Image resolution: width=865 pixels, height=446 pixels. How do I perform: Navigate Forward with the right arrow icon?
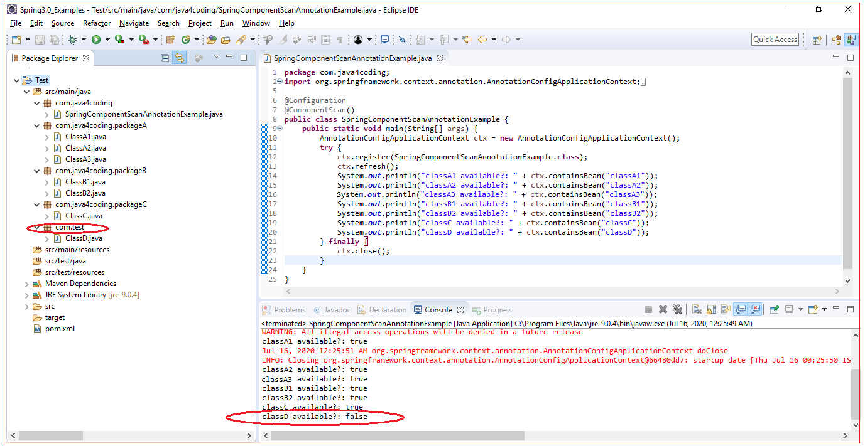point(506,40)
